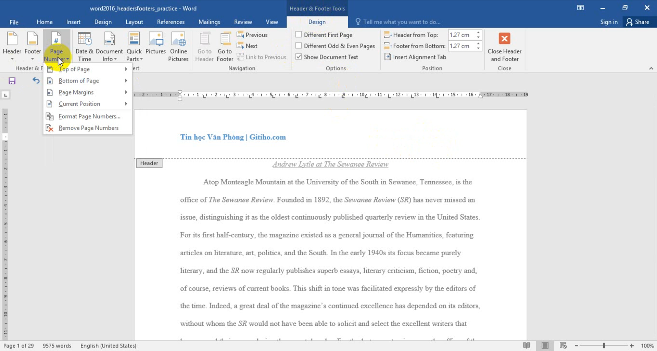Click the Page Number ribbon button
This screenshot has width=657, height=351.
56,46
